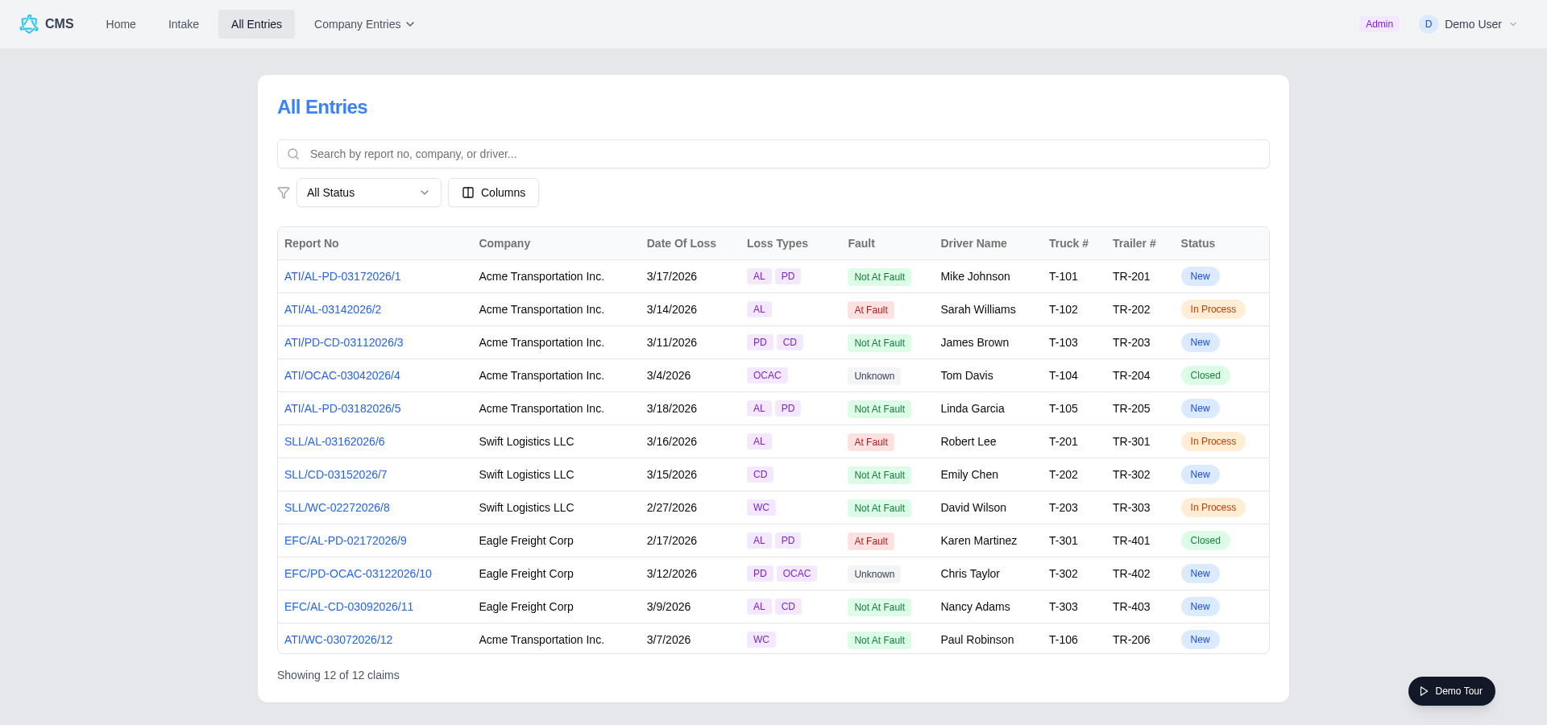1547x725 pixels.
Task: Open report SLL/WC-02272026/8
Action: (x=337, y=507)
